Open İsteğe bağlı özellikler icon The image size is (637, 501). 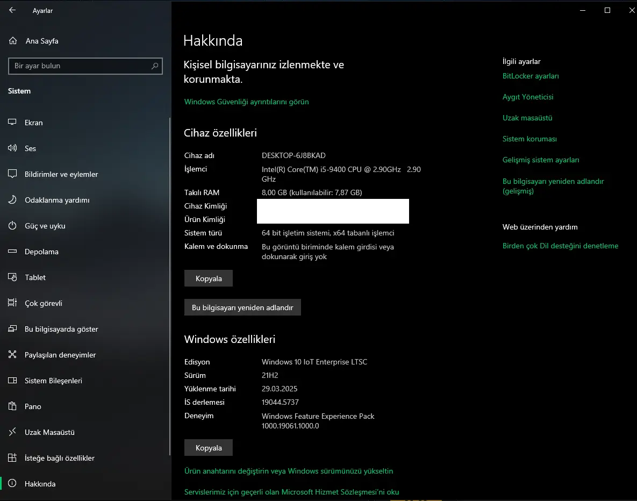point(12,457)
